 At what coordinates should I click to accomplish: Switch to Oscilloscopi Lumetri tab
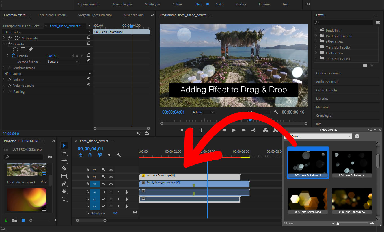(52, 15)
